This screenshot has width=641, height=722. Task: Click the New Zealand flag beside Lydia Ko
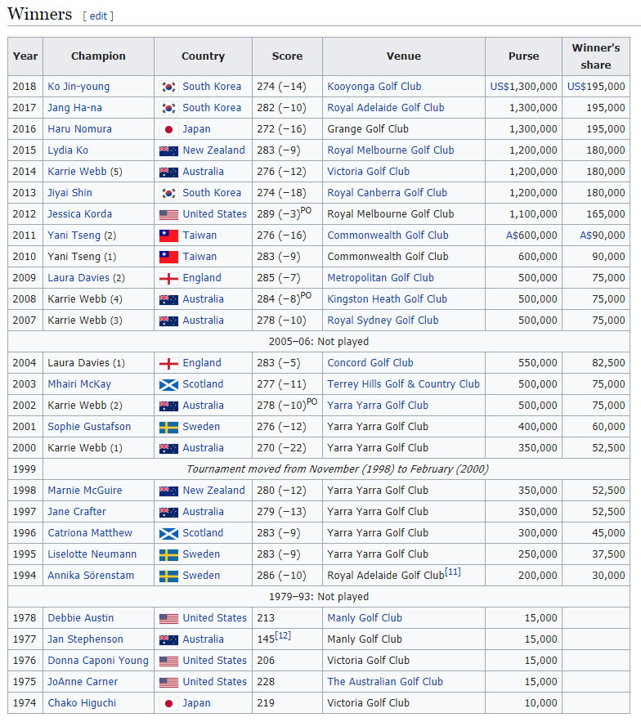click(168, 150)
